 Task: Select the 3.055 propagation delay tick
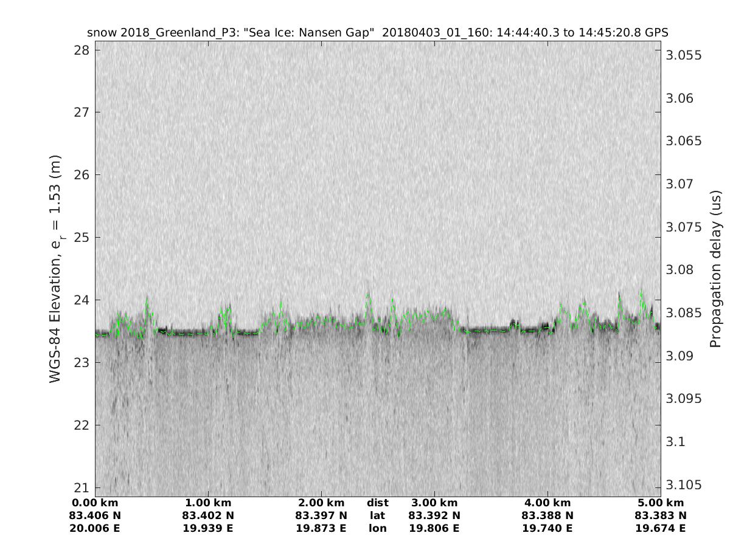684,55
